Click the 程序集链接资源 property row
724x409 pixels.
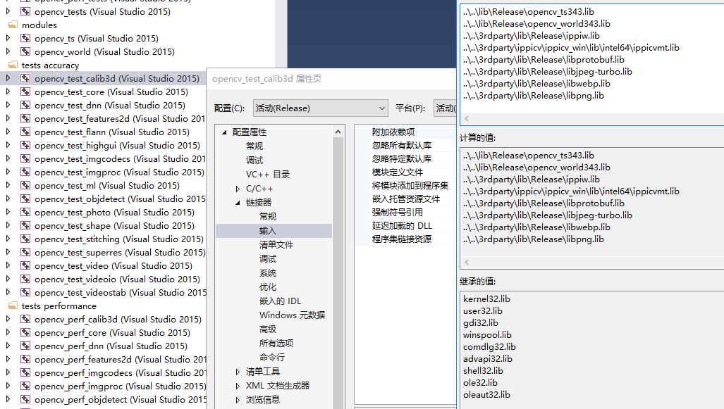point(406,239)
